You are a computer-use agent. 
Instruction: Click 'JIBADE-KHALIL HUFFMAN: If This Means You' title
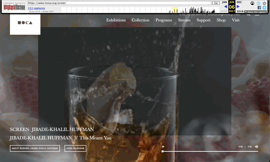[x=61, y=138]
